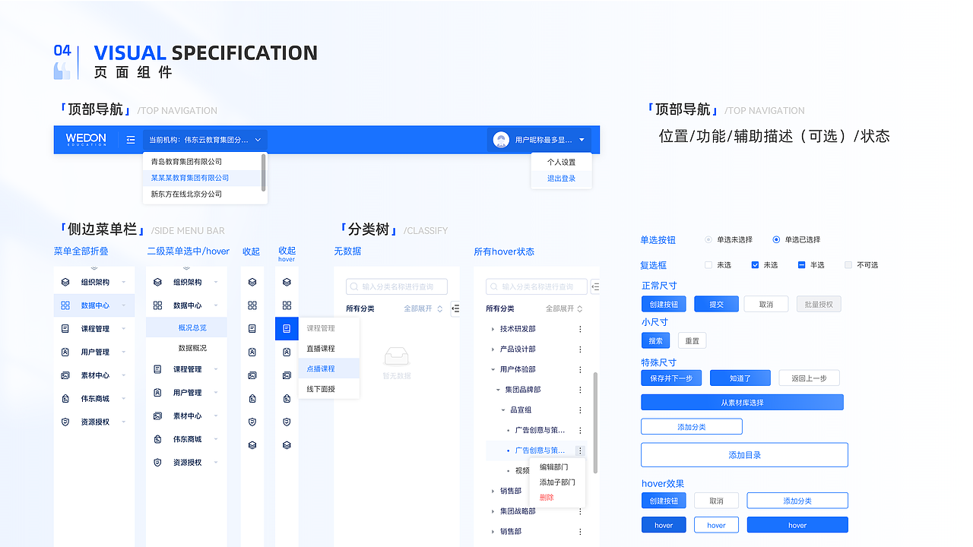Click the 数据中心 grid icon in sidebar
Viewport: 973px width, 547px height.
pos(65,305)
